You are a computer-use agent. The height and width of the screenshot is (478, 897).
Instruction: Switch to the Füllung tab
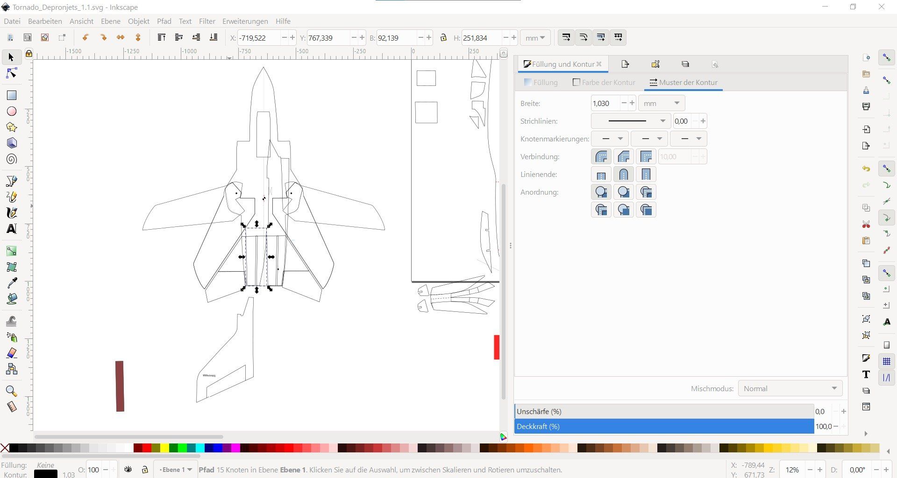(x=541, y=83)
